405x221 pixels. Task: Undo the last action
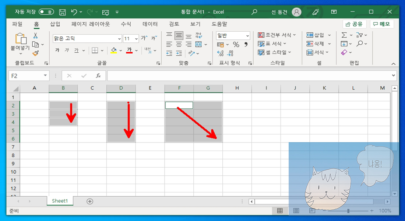[x=74, y=12]
